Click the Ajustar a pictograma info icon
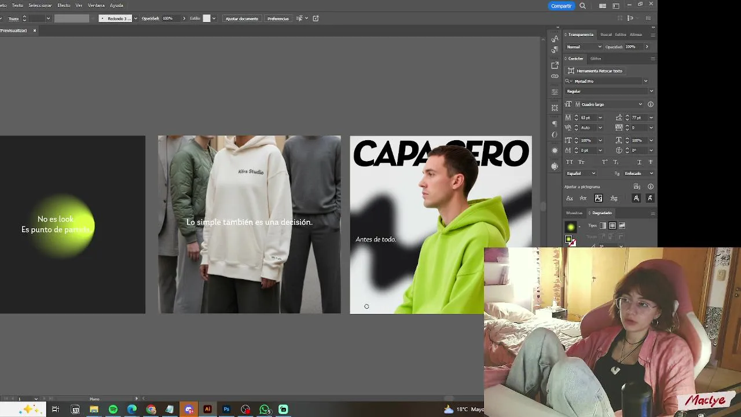The image size is (741, 417). tap(650, 186)
